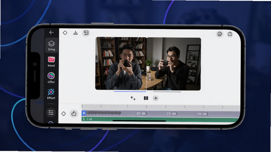
Task: Click the share button beside the timeline
Action: coord(74,113)
